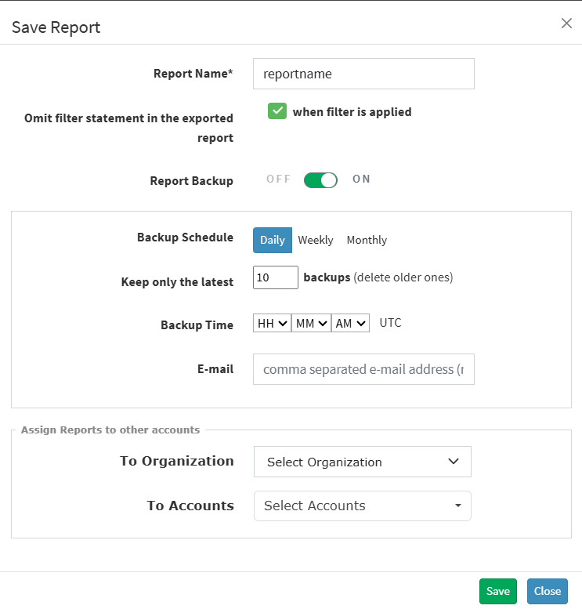Image resolution: width=582 pixels, height=609 pixels.
Task: Select the Daily backup schedule
Action: tap(273, 241)
